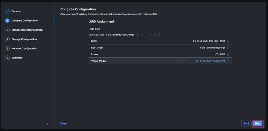268x131 pixels.
Task: Jump to the Storage Configuration step
Action: click(24, 39)
